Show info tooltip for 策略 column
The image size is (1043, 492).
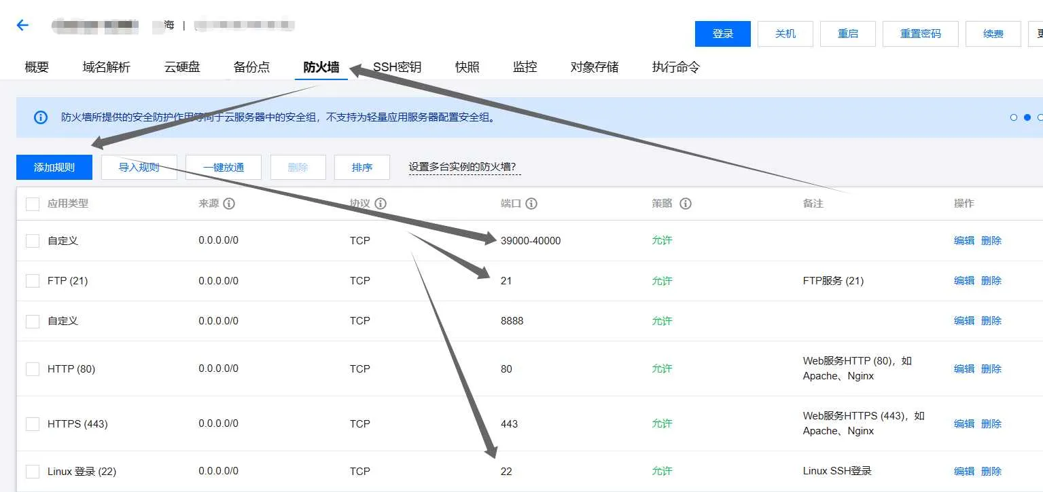coord(686,204)
